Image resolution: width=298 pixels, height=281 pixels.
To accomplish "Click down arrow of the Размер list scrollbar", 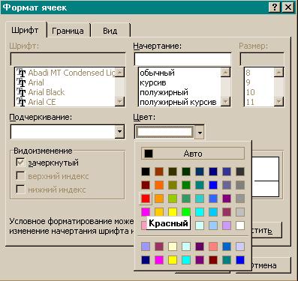I will [278, 101].
